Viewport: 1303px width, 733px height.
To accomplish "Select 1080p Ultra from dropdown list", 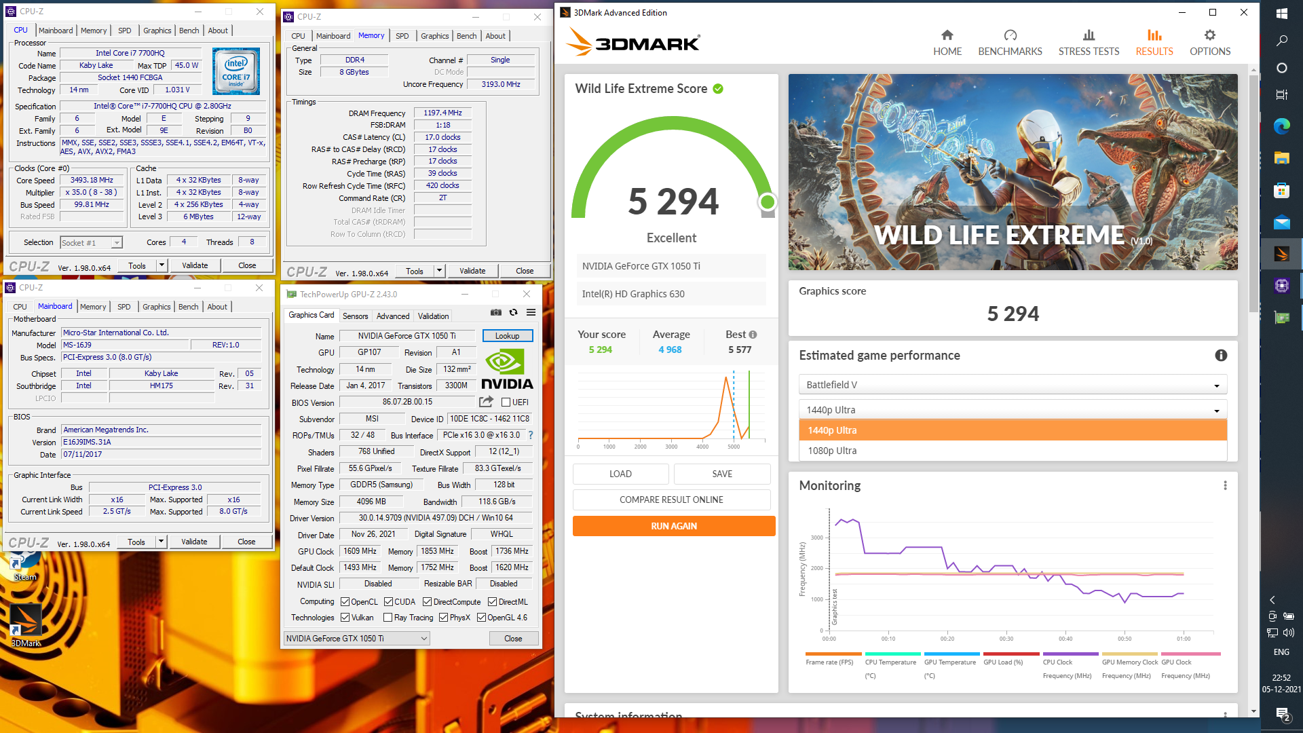I will (1013, 451).
